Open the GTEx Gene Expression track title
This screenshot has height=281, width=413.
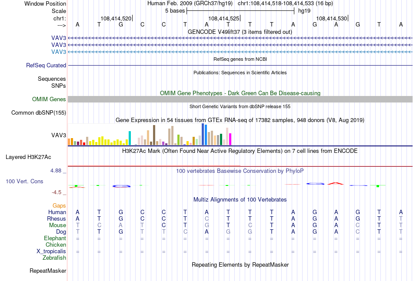[240, 120]
